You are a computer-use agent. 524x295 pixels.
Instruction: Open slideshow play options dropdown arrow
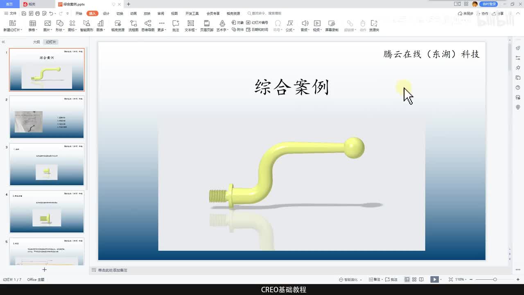pyautogui.click(x=442, y=279)
